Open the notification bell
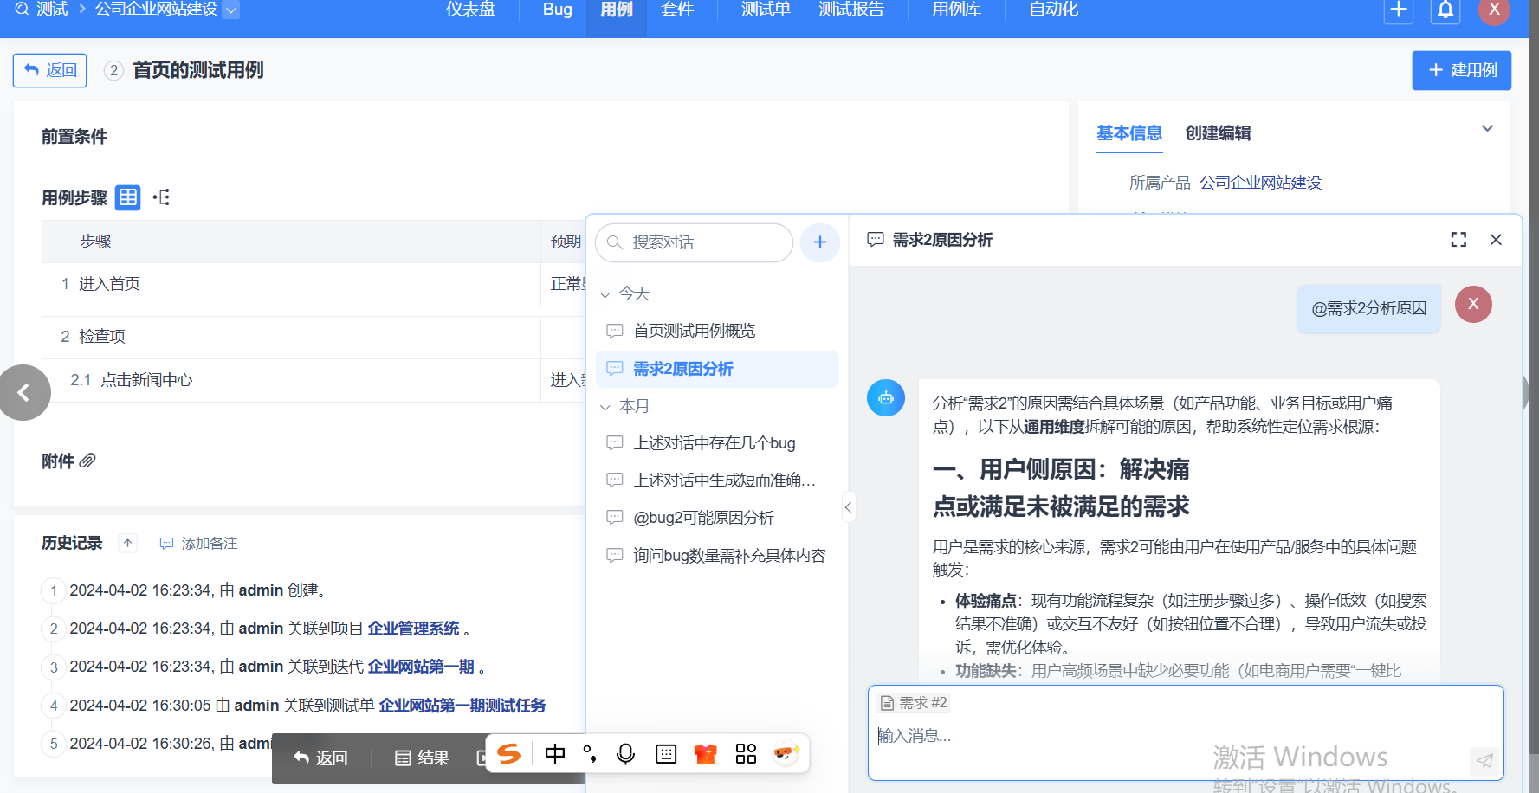Image resolution: width=1539 pixels, height=793 pixels. click(1445, 10)
